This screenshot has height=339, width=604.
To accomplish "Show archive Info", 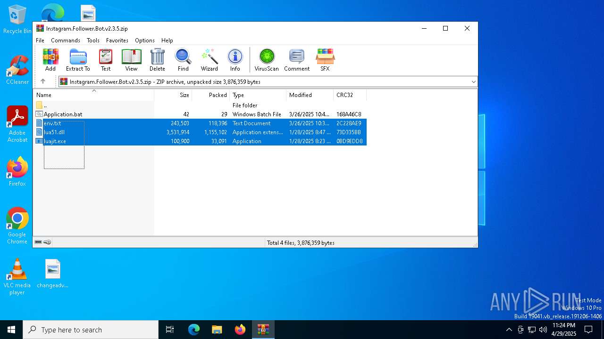I will [235, 60].
